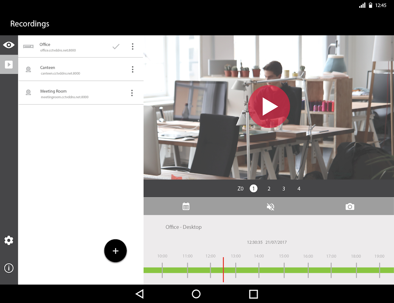Image resolution: width=394 pixels, height=303 pixels.
Task: Jump to 12:00 on the timeline
Action: coord(210,256)
